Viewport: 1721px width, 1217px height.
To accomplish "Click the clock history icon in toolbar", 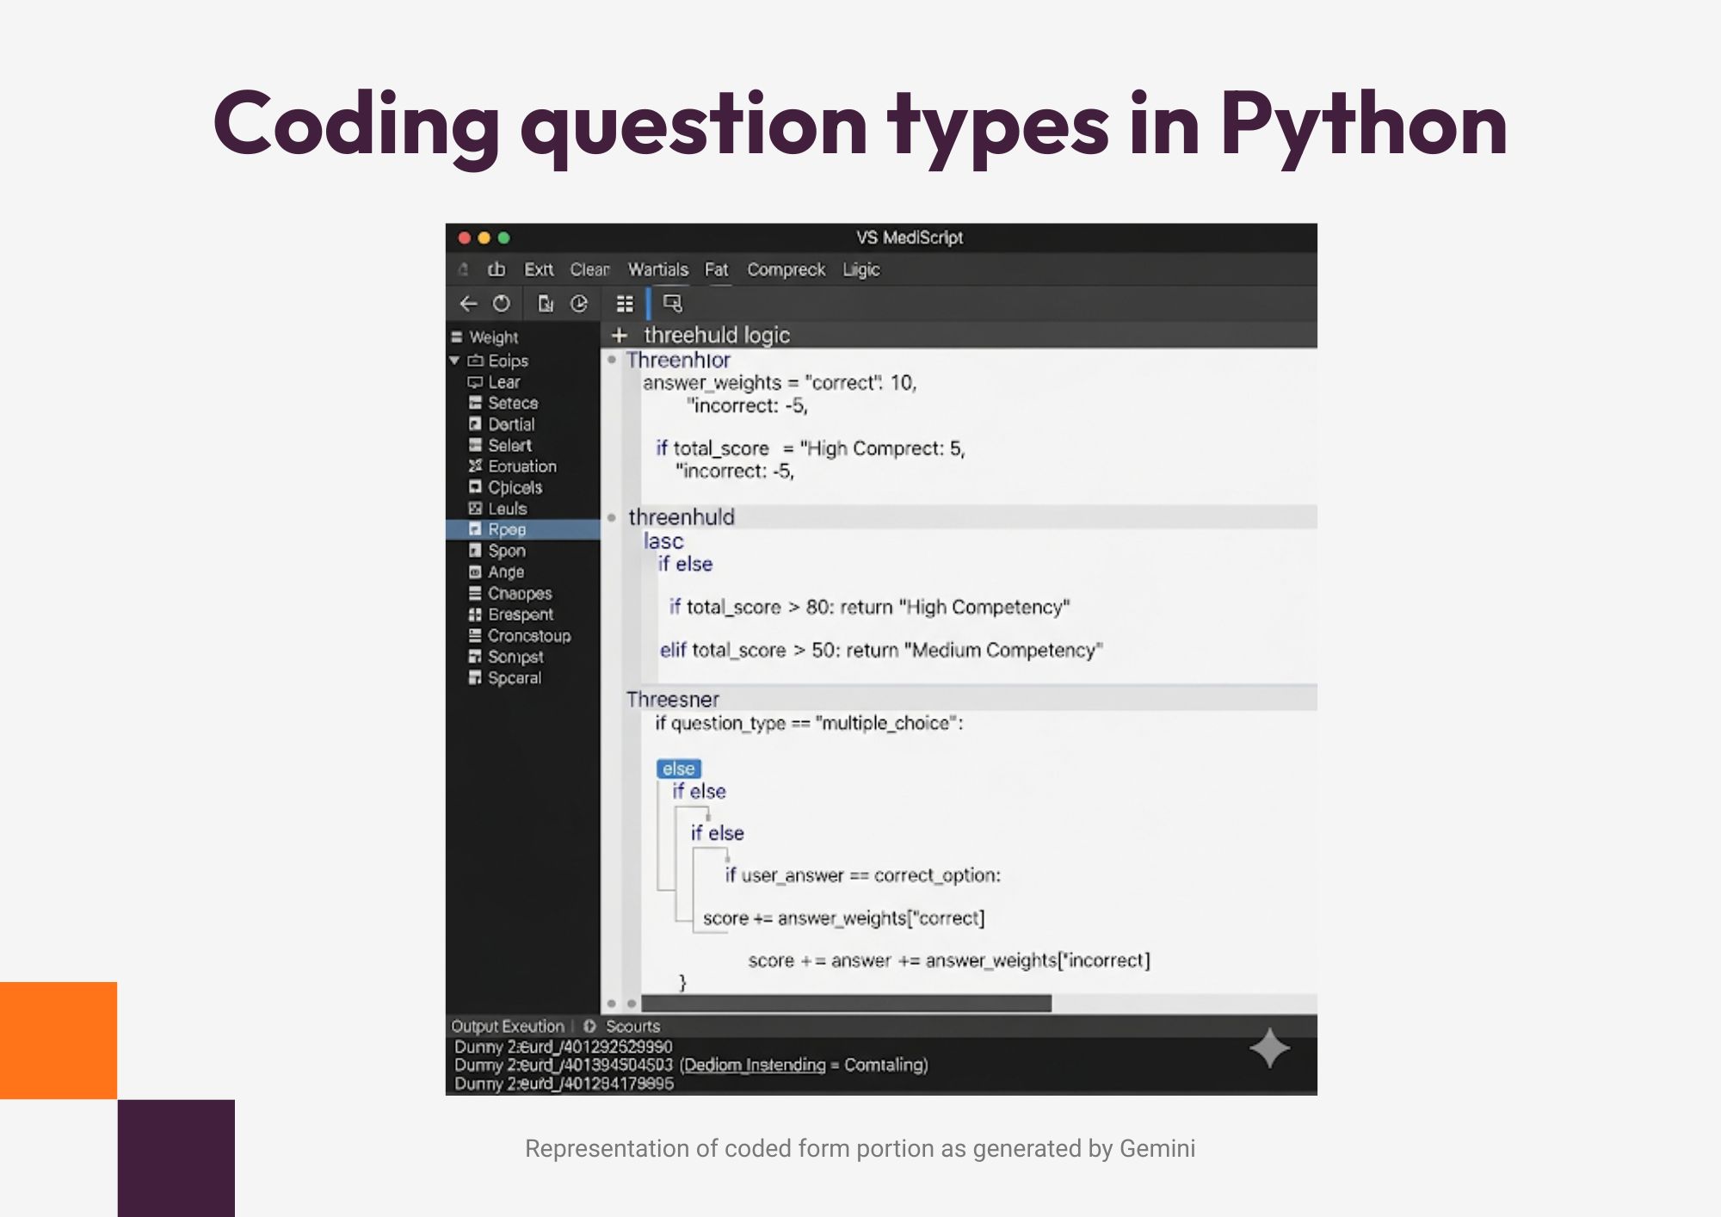I will (580, 304).
